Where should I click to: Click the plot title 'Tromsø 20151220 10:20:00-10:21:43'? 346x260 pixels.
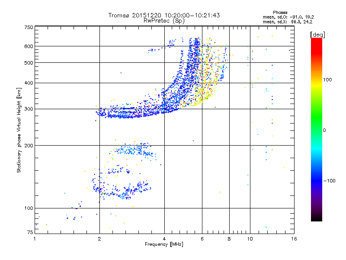(164, 15)
